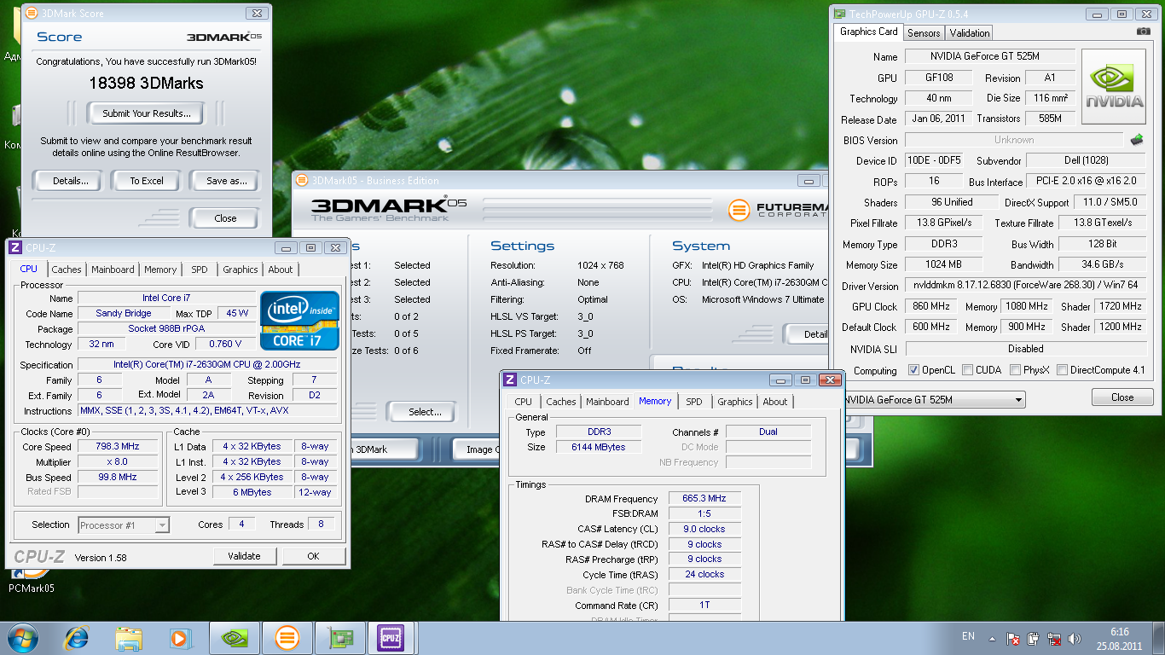The width and height of the screenshot is (1165, 655).
Task: Click the Save as... button
Action: click(x=226, y=181)
